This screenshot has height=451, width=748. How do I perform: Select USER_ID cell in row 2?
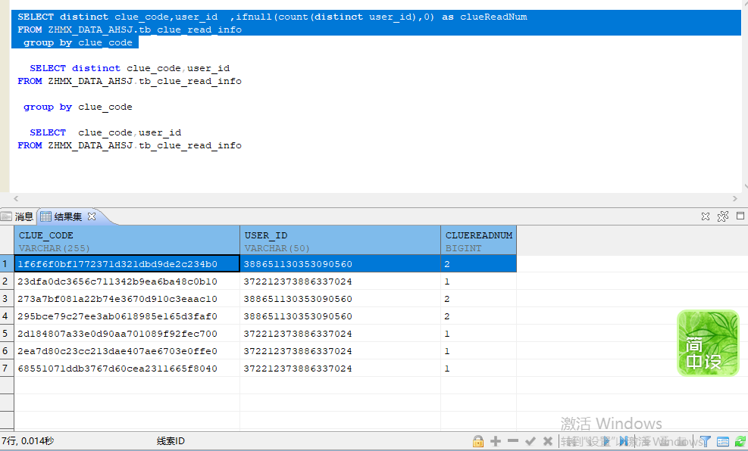point(340,281)
